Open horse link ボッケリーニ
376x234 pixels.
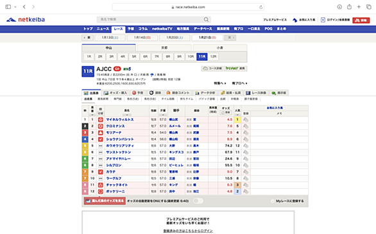point(115,191)
